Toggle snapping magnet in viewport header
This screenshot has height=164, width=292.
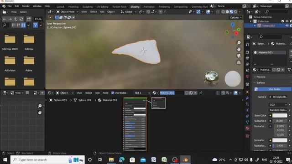(148, 12)
